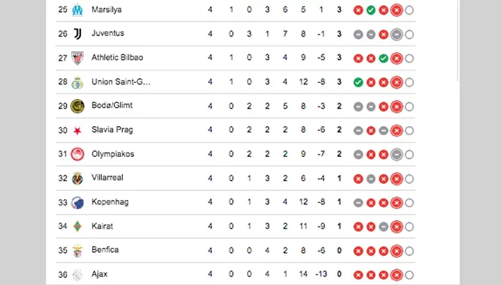Open the Slavia Prag team name link
The width and height of the screenshot is (502, 285).
(112, 130)
